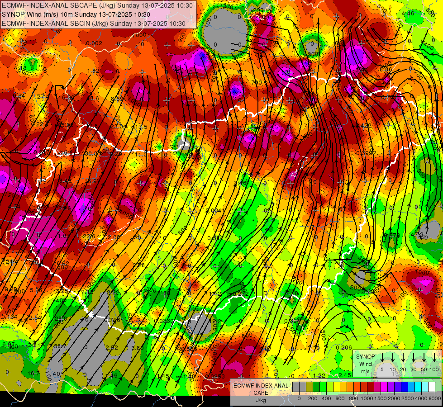Click the 1500 legend scale value
443x407 pixels.
coord(381,398)
